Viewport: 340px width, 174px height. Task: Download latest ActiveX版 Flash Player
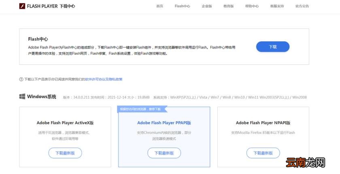65,153
